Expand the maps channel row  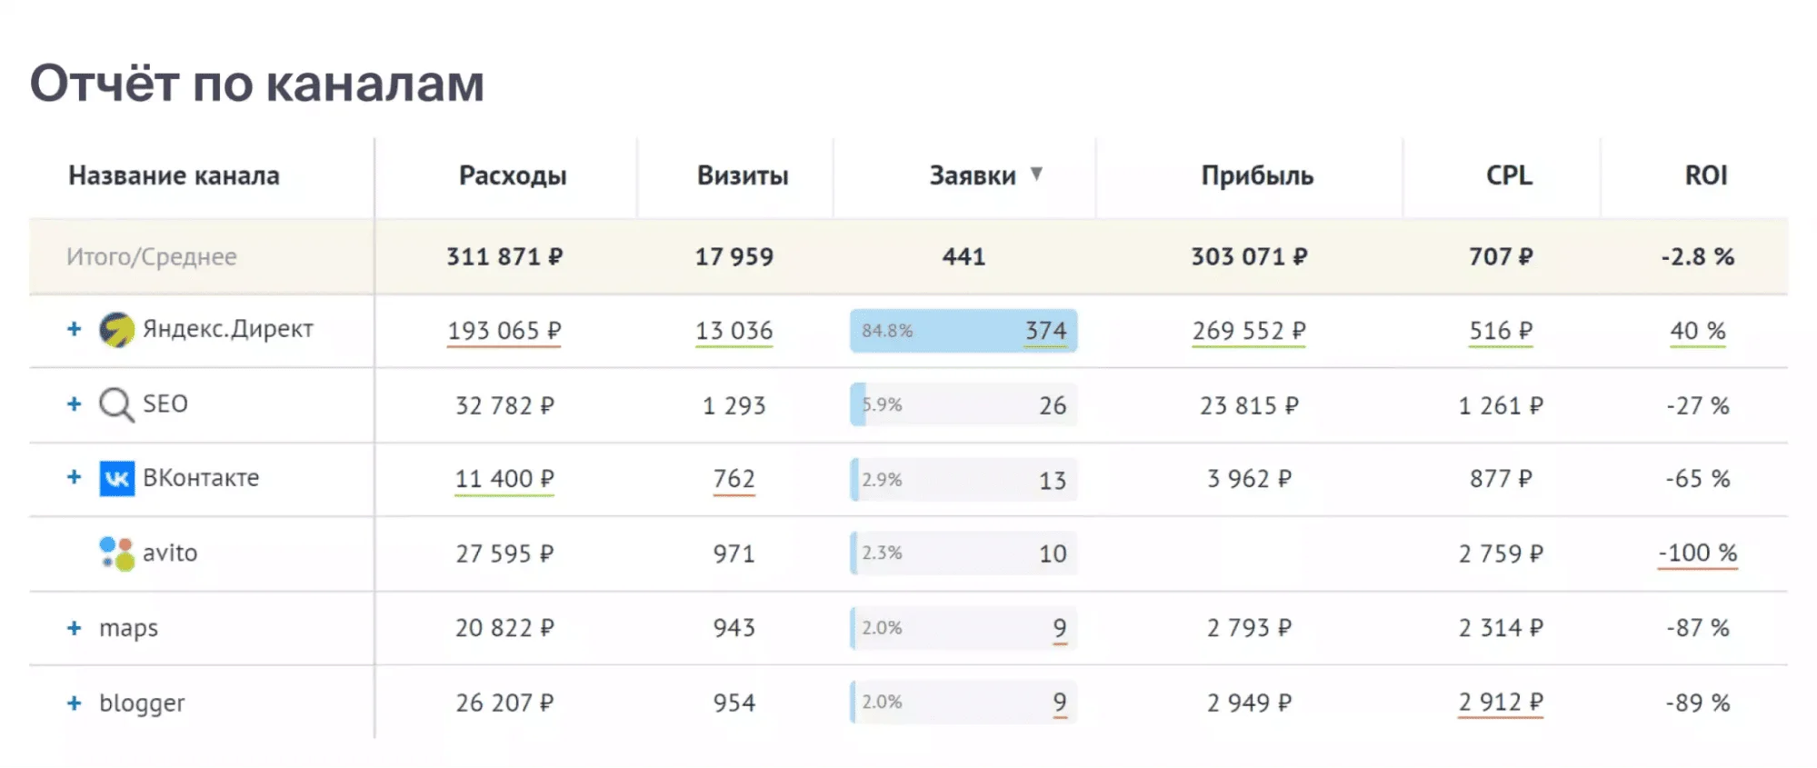75,628
